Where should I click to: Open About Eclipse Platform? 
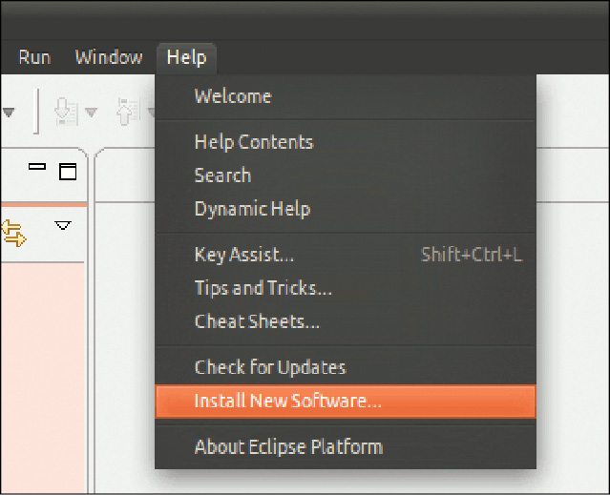pyautogui.click(x=288, y=446)
